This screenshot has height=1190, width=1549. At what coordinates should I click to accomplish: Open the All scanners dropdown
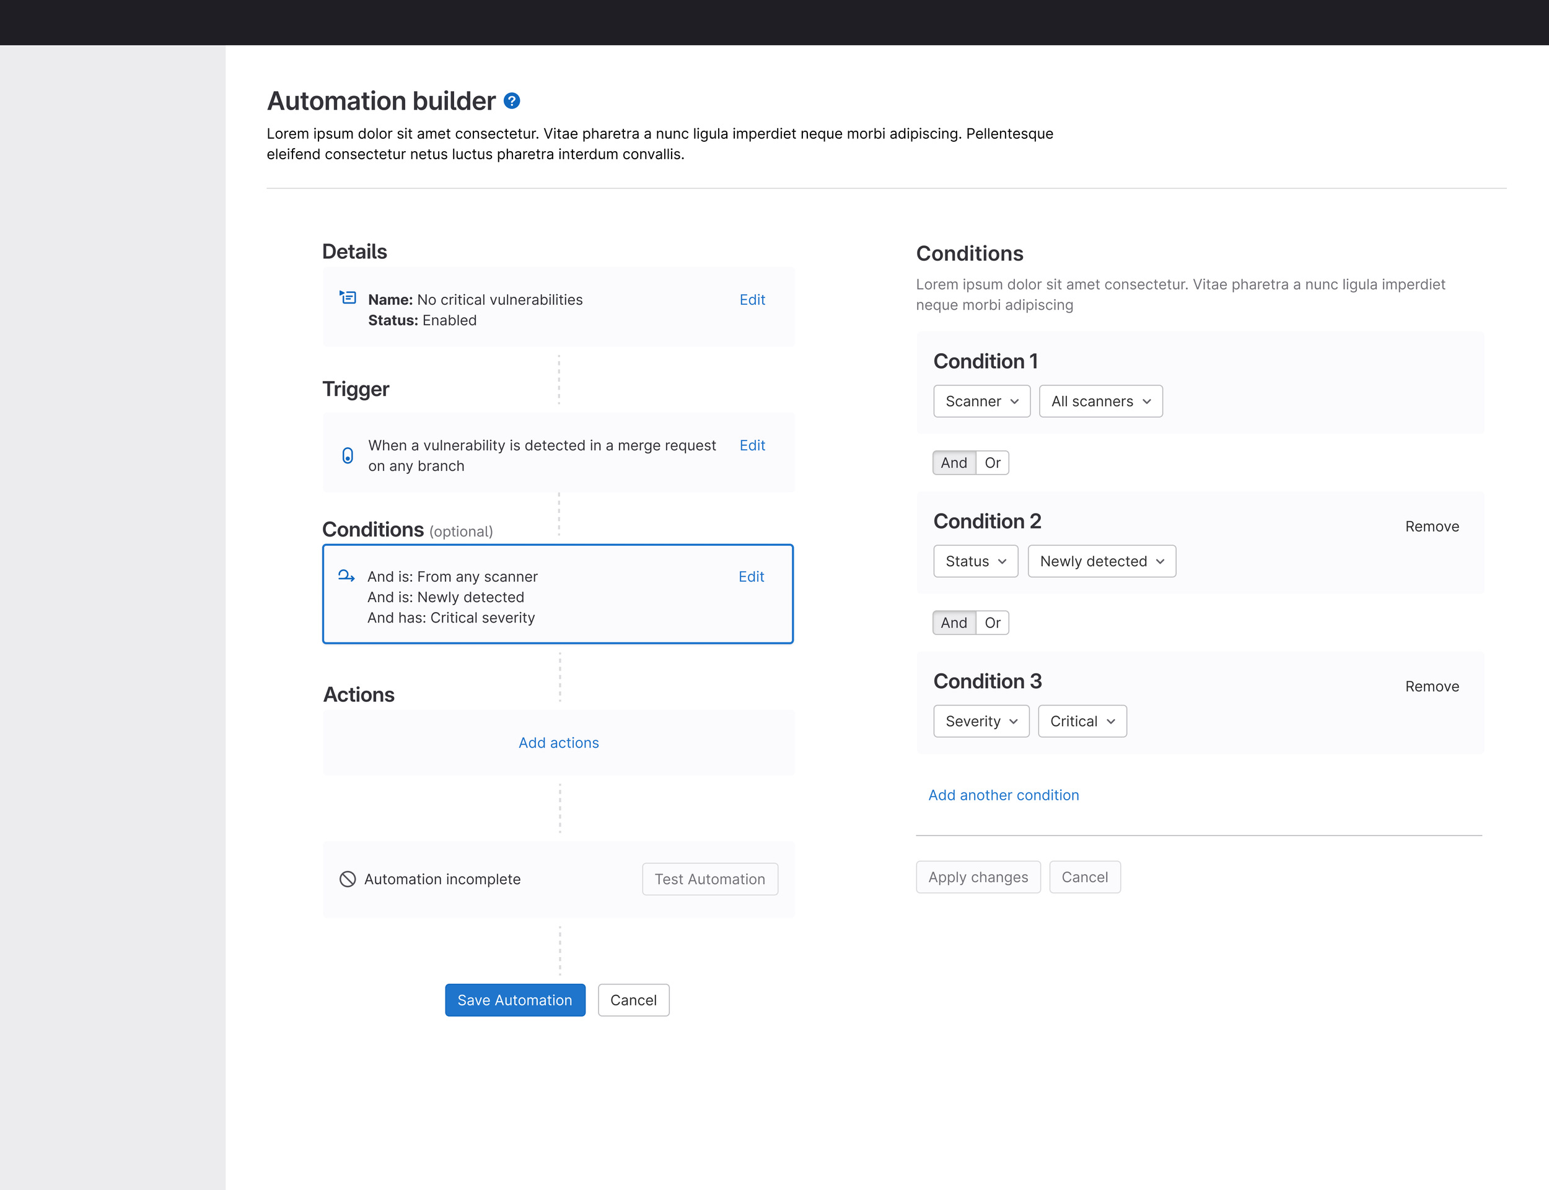point(1100,401)
